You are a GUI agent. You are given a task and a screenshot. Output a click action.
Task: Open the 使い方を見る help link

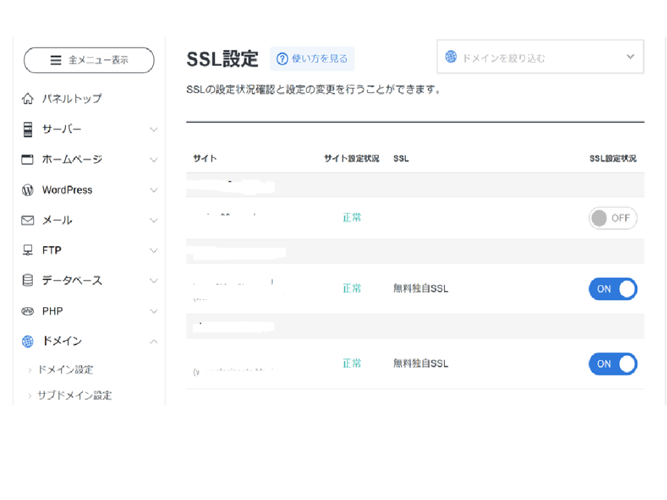[x=312, y=59]
